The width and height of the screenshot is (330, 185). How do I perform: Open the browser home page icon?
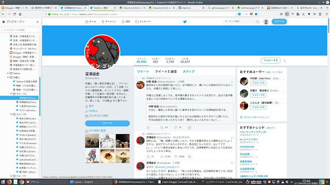click(20, 14)
